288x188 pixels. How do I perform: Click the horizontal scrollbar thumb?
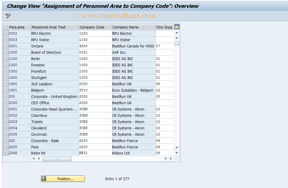pyautogui.click(x=57, y=159)
